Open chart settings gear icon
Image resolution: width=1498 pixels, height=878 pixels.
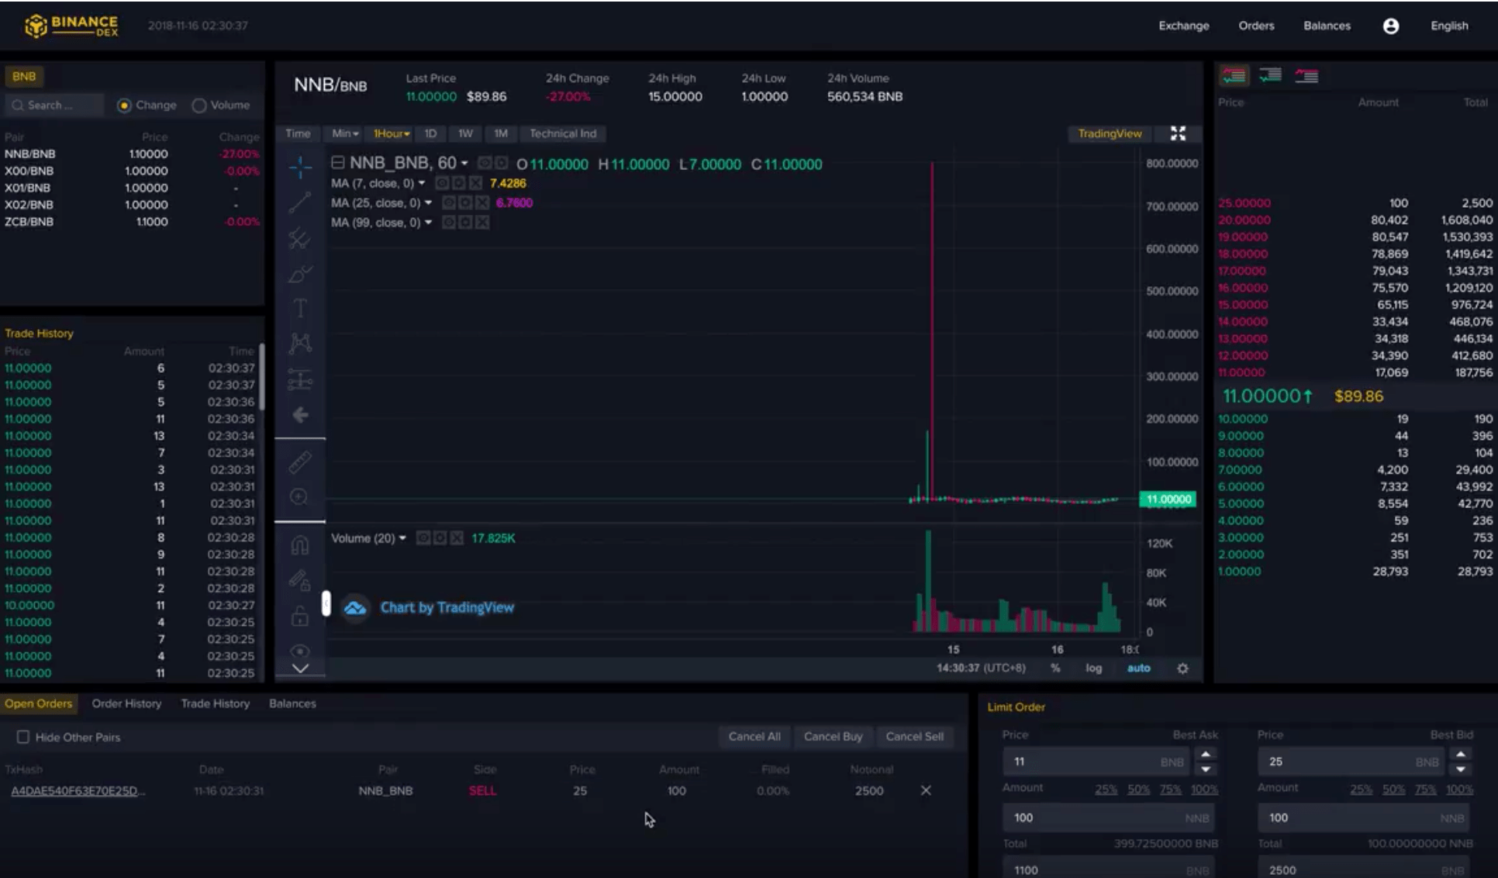(1182, 668)
